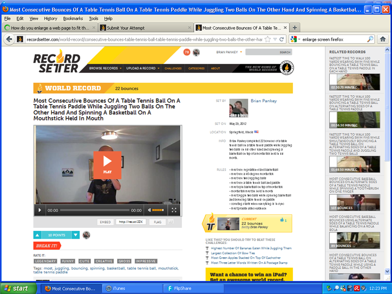Click the video progress seek bar
The height and width of the screenshot is (294, 392).
[x=95, y=210]
